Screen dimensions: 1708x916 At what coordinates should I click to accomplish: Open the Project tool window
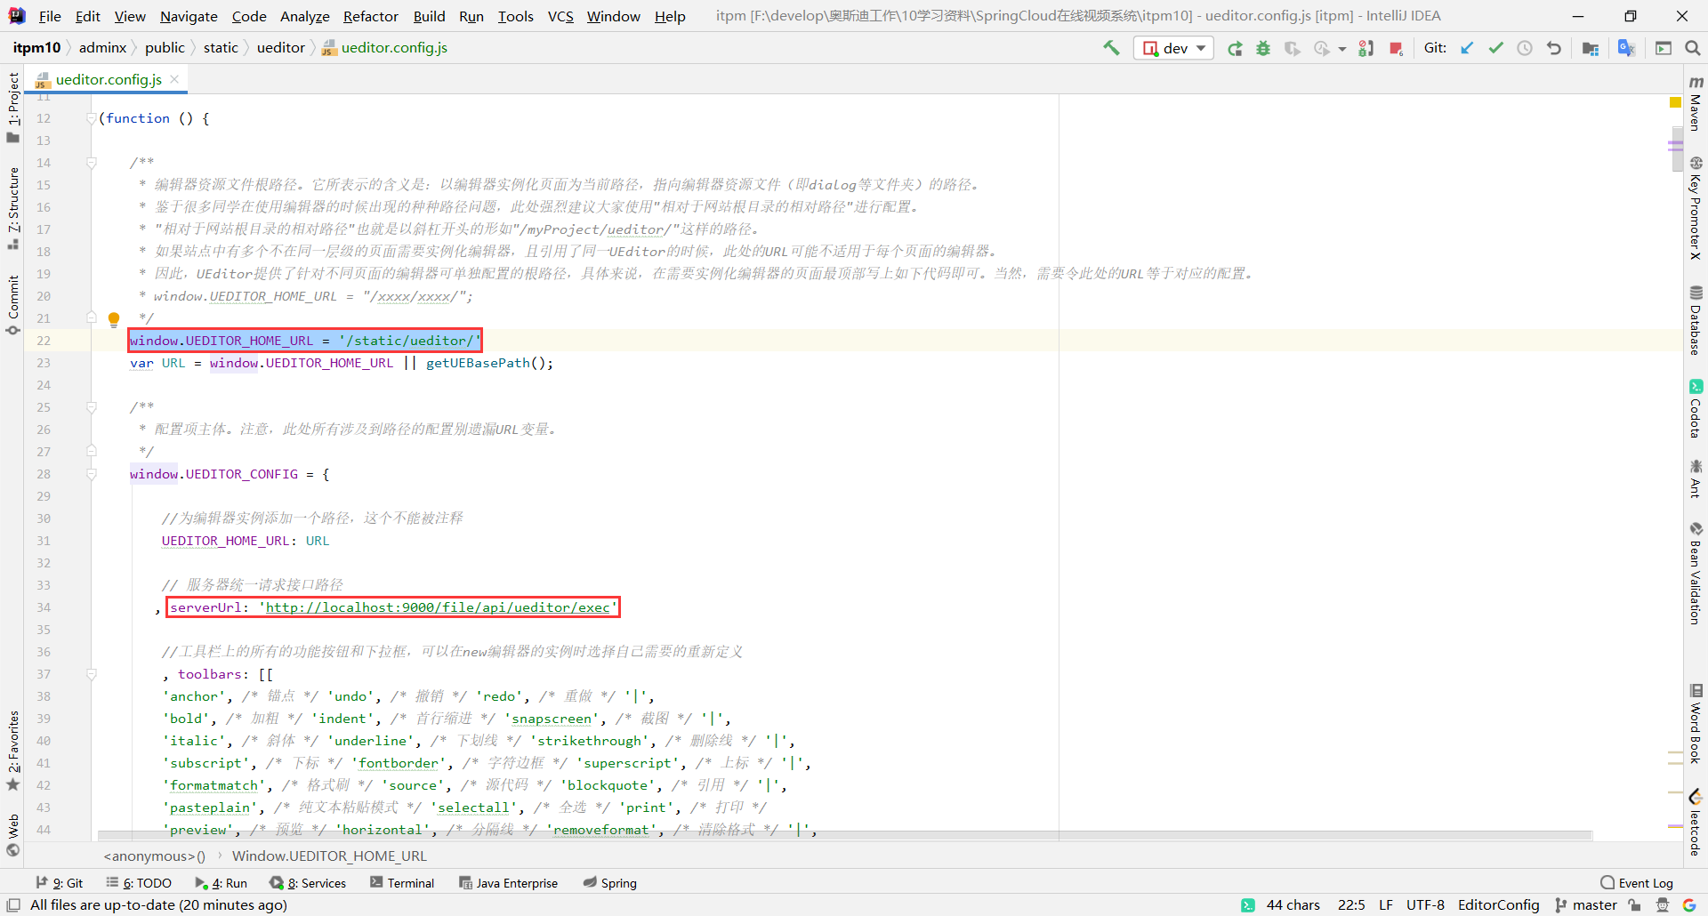coord(12,107)
